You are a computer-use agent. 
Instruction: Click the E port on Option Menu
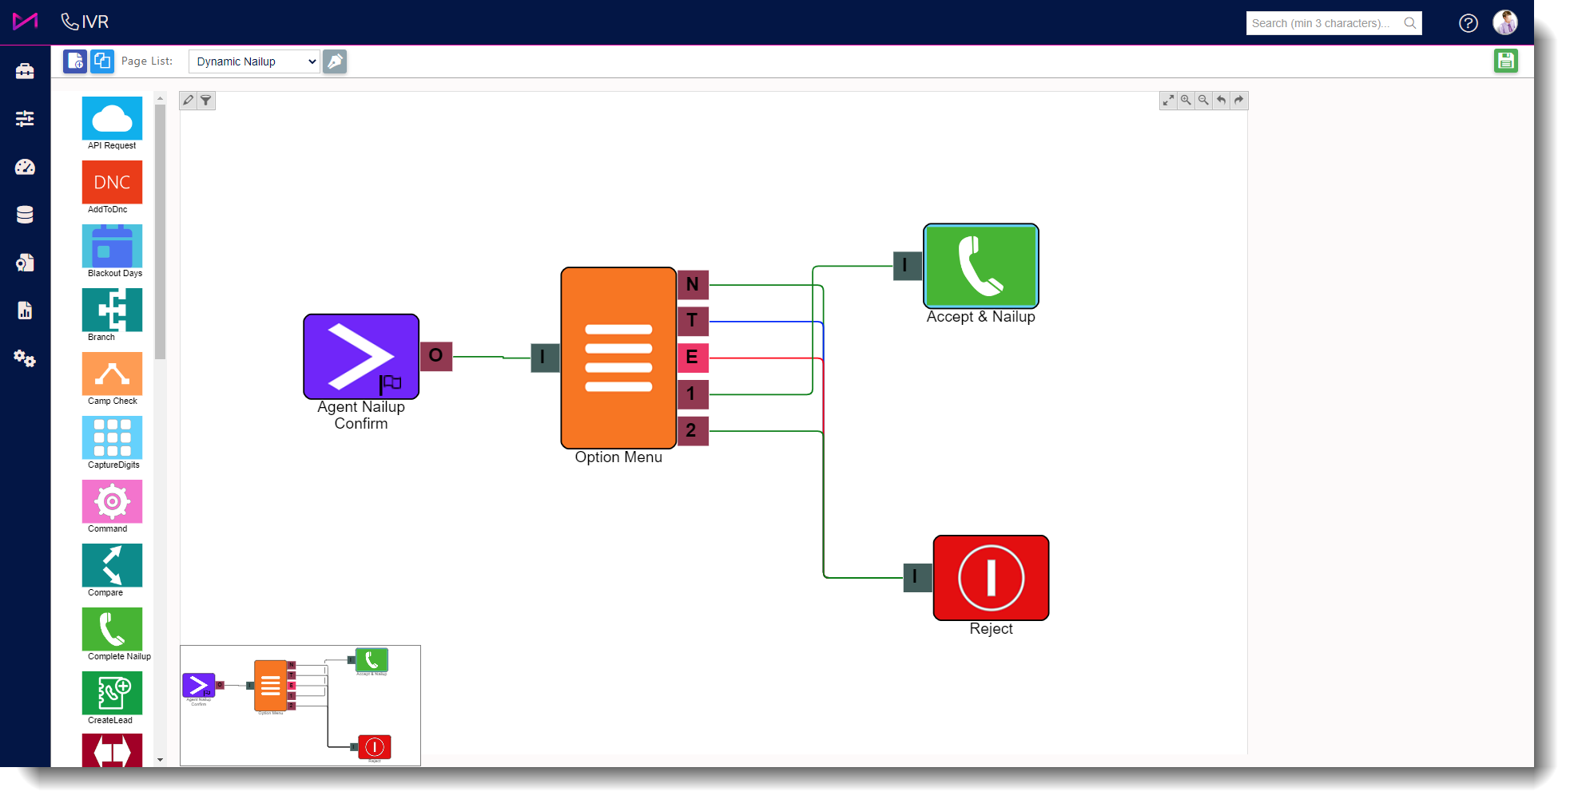coord(693,358)
